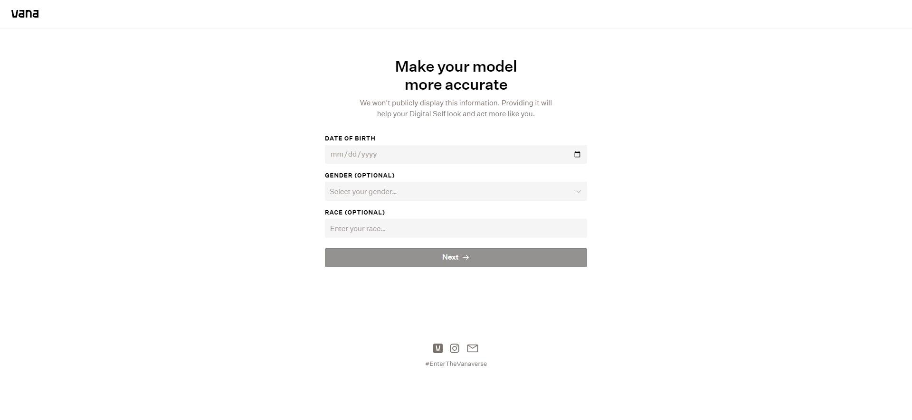The height and width of the screenshot is (420, 912).
Task: Click the chevron on the gender selector
Action: click(x=578, y=191)
